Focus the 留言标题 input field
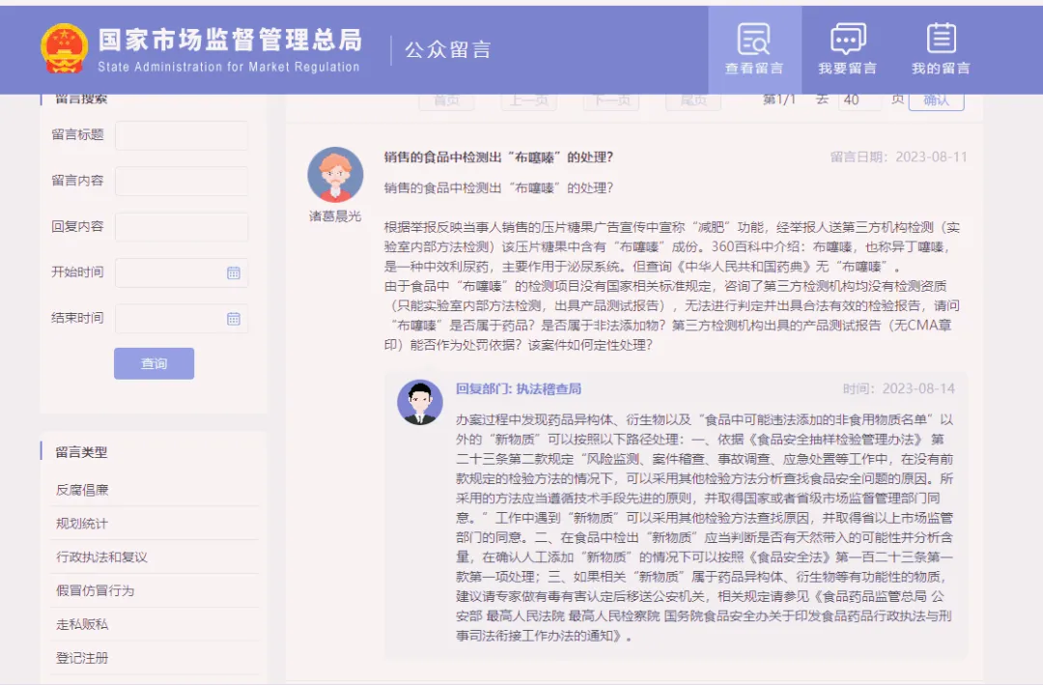 pos(182,135)
